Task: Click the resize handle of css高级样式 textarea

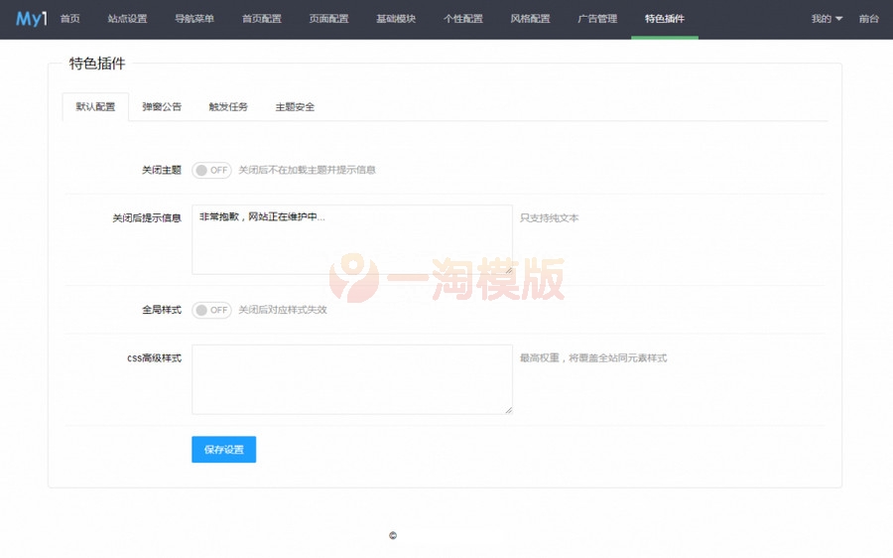Action: tap(509, 410)
